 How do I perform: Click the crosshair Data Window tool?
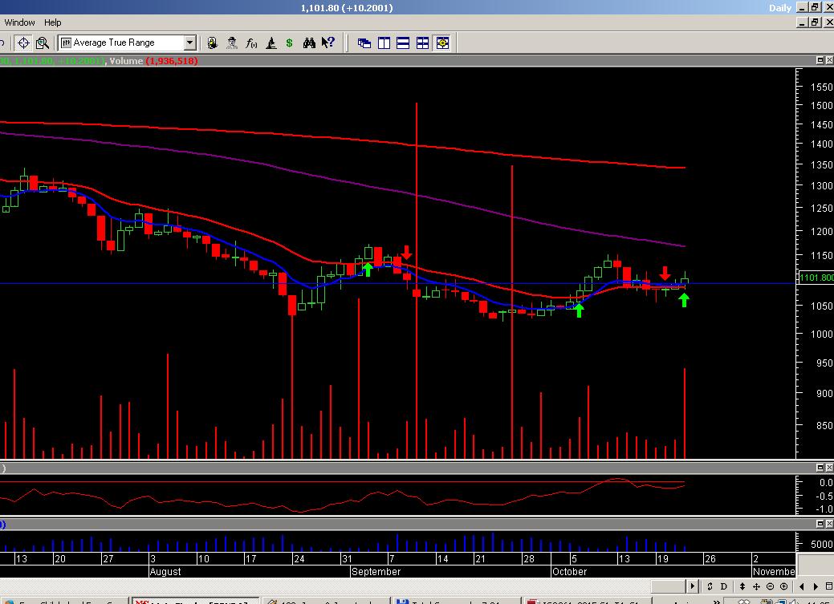(x=23, y=43)
